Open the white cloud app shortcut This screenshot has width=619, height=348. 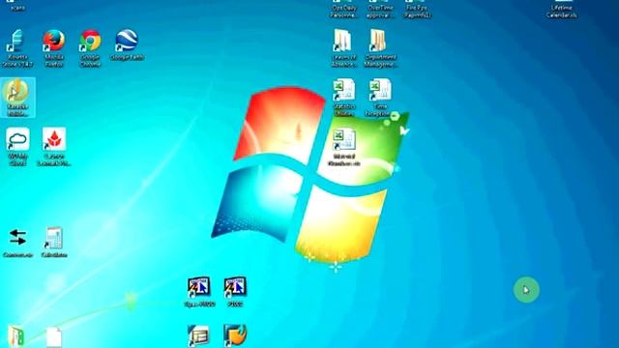pos(17,147)
